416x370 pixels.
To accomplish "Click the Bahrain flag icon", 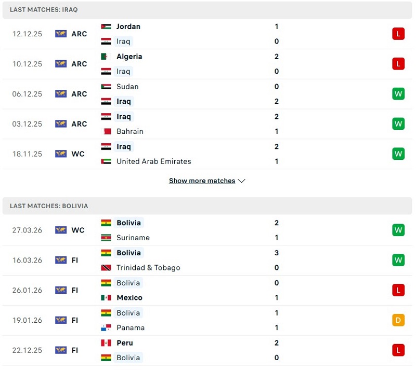I will 106,131.
